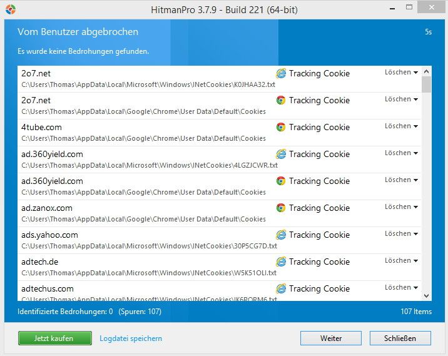The height and width of the screenshot is (356, 448).
Task: Open Löschen dropdown for 2o7.net K0JHAA32.txt
Action: point(401,72)
